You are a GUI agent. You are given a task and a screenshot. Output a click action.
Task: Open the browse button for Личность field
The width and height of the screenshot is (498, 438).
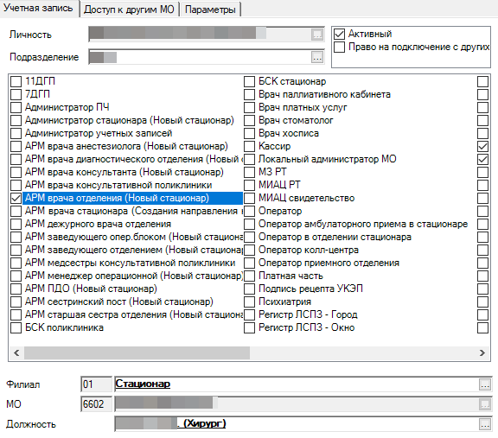tap(317, 35)
